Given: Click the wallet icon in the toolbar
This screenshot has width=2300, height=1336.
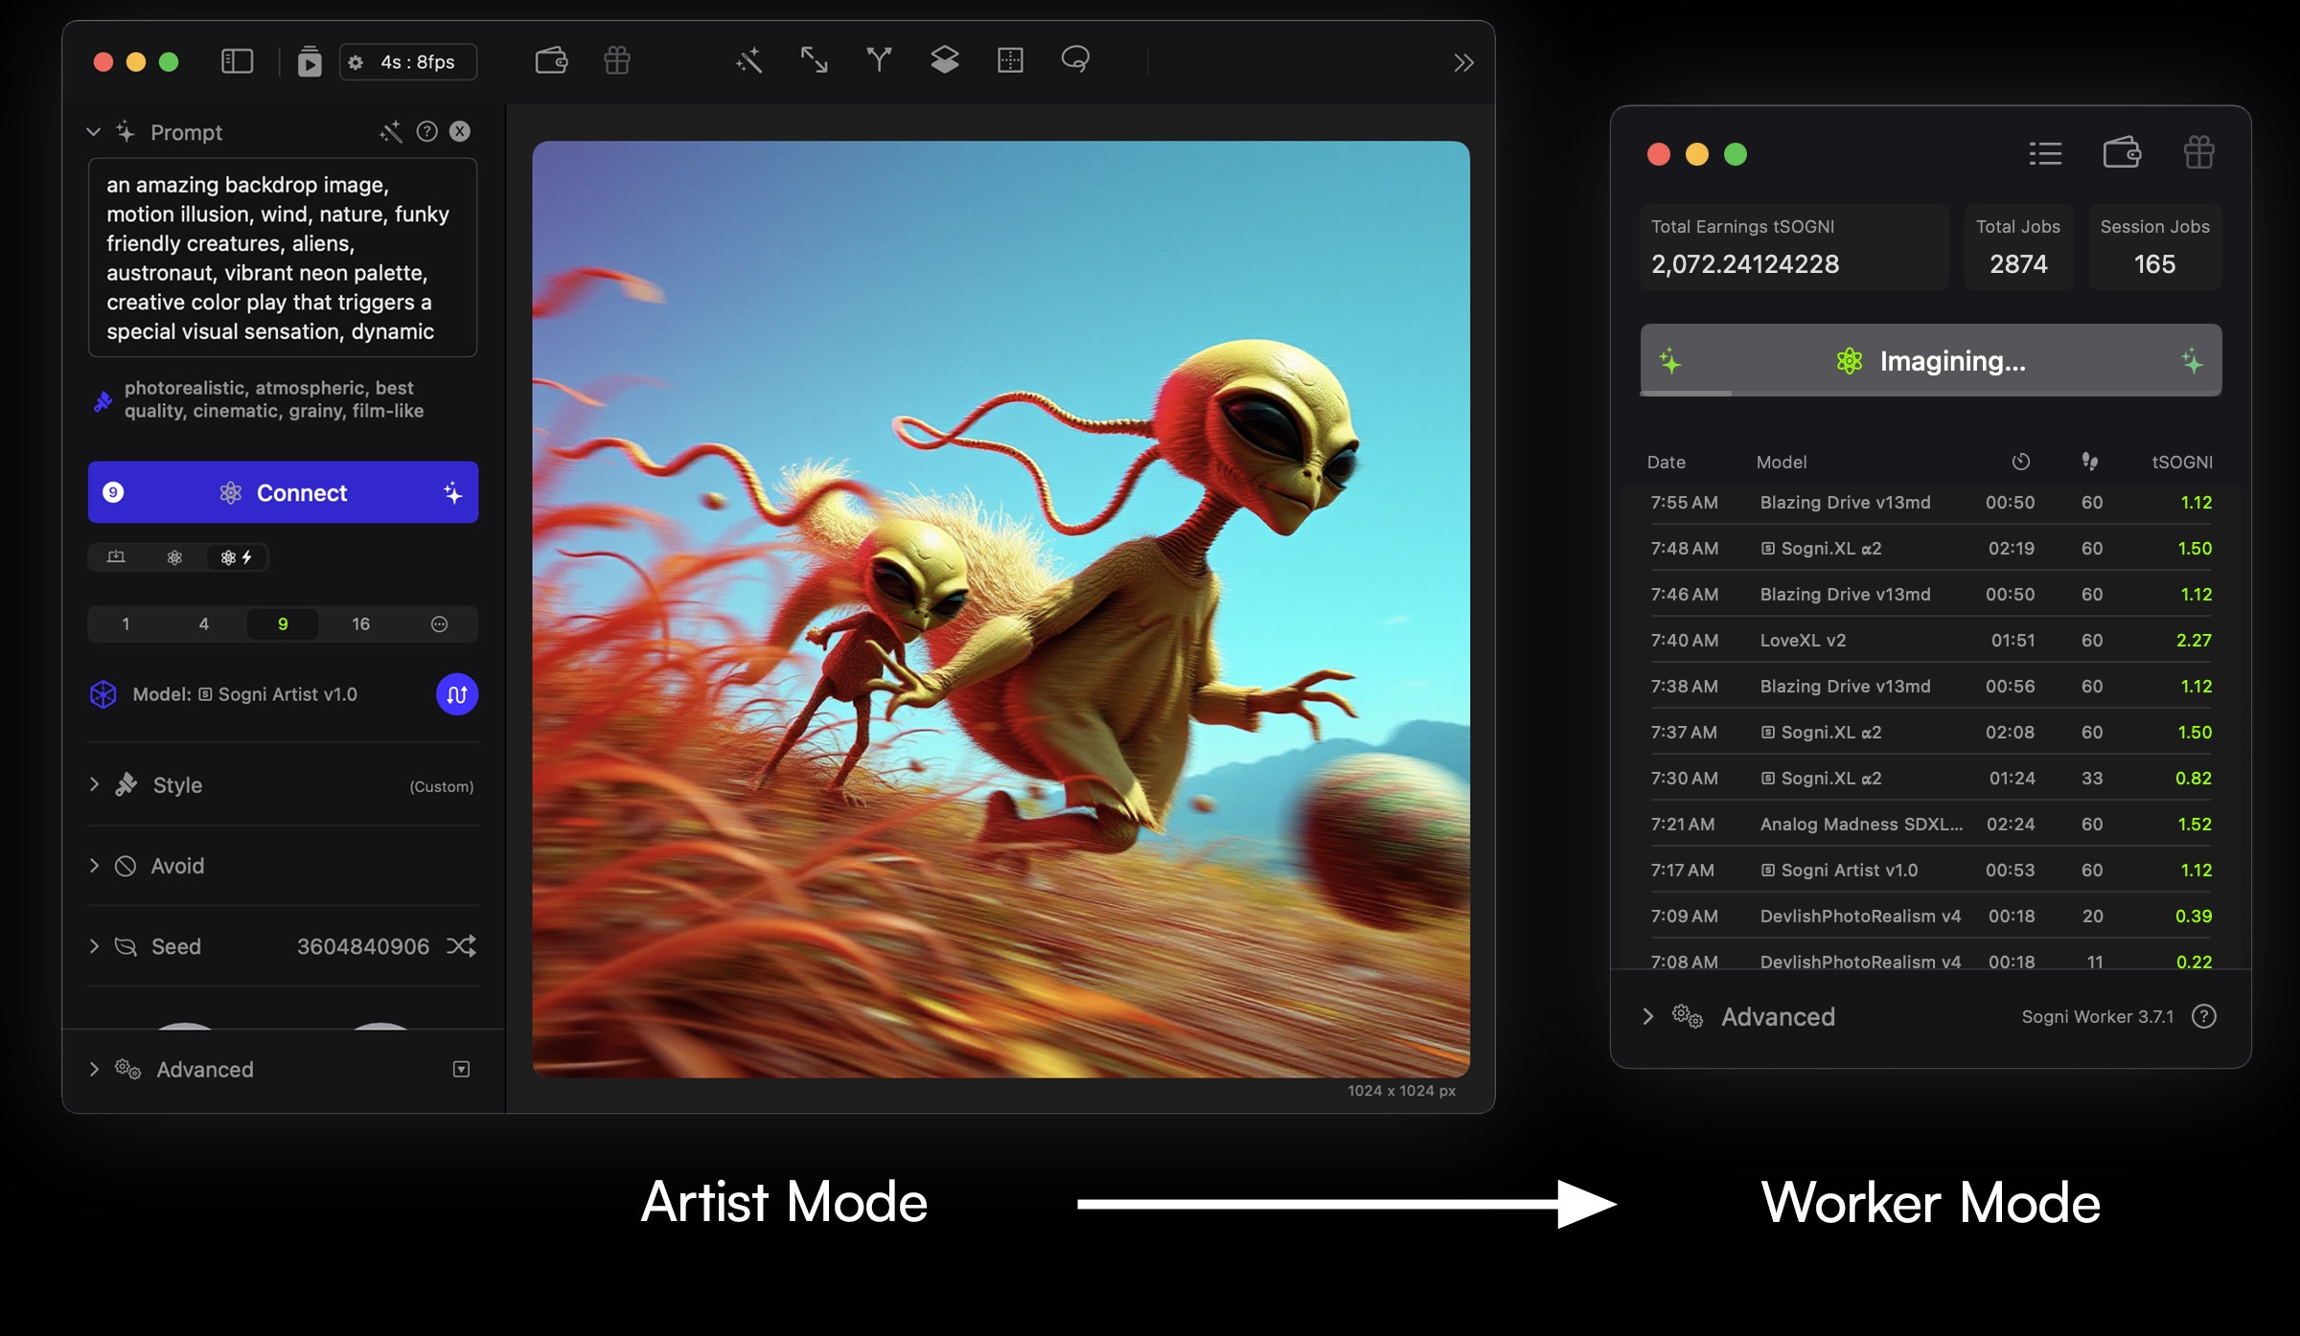Looking at the screenshot, I should click(551, 61).
